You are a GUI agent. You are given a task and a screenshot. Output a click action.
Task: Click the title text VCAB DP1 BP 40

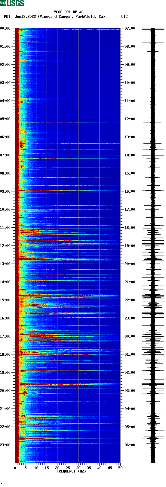click(x=69, y=12)
